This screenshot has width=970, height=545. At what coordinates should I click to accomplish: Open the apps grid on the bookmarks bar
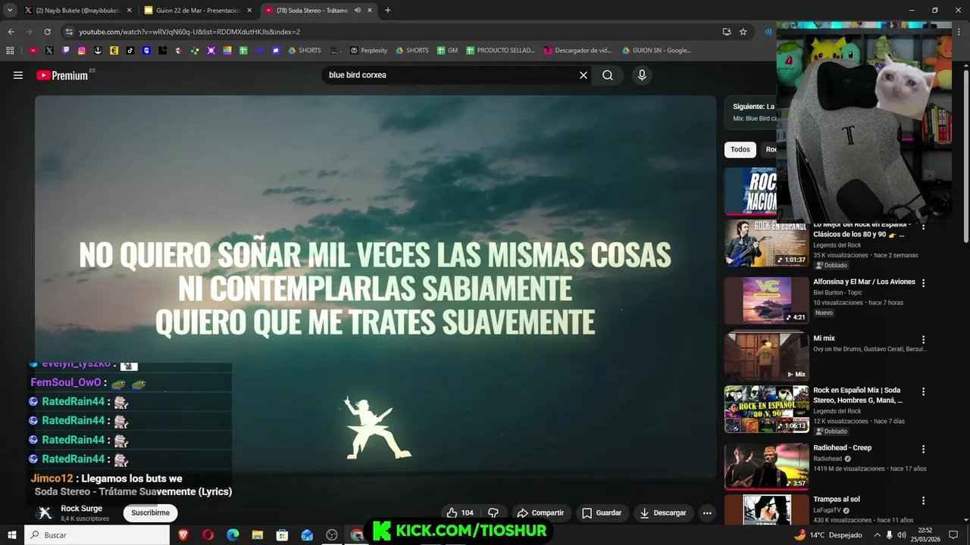(x=10, y=51)
